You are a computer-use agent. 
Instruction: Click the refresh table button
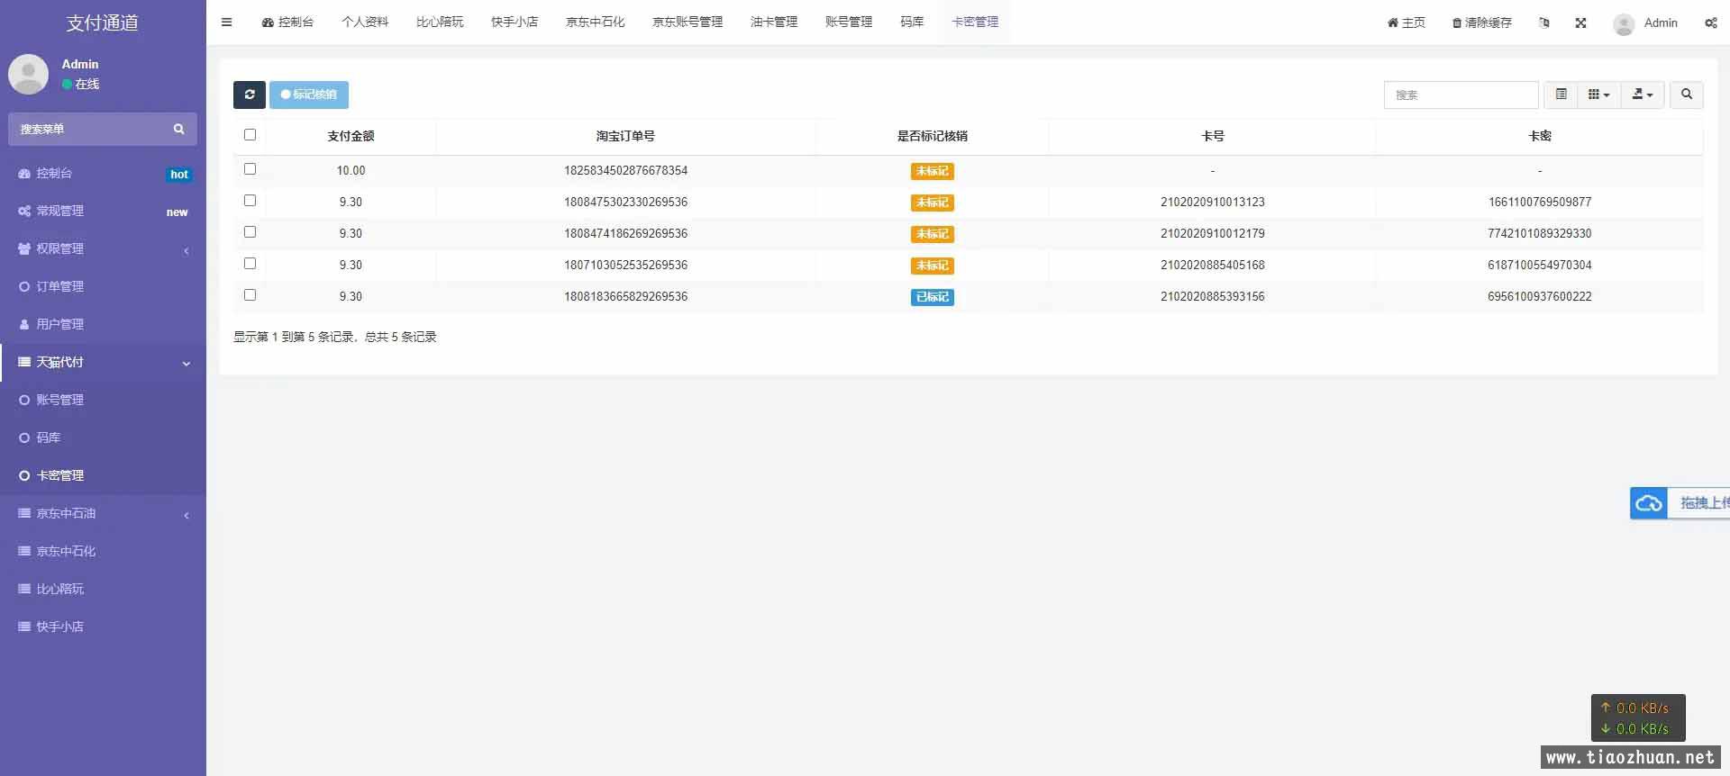coord(250,95)
